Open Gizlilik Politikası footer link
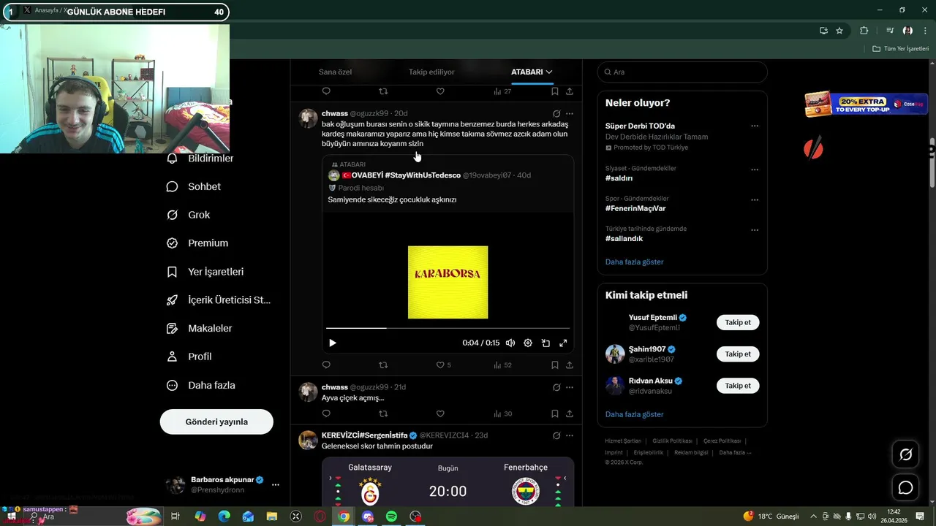Image resolution: width=936 pixels, height=526 pixels. point(672,441)
